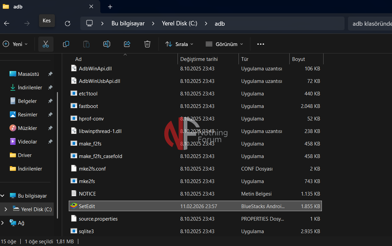Click the Cut (scissors) toolbar icon
Screen dimensions: 392x246
pos(46,44)
